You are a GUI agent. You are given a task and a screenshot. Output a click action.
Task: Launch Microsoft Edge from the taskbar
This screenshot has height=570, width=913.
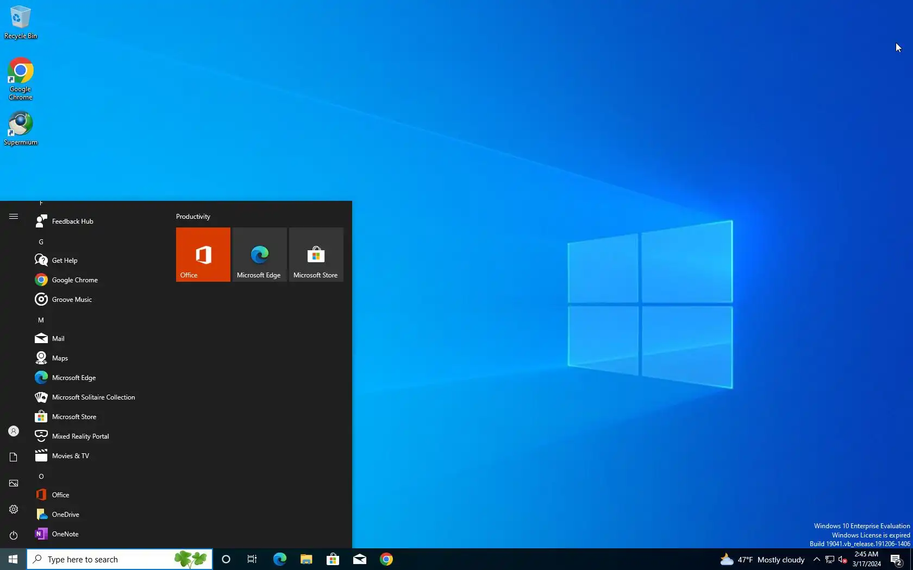tap(279, 559)
